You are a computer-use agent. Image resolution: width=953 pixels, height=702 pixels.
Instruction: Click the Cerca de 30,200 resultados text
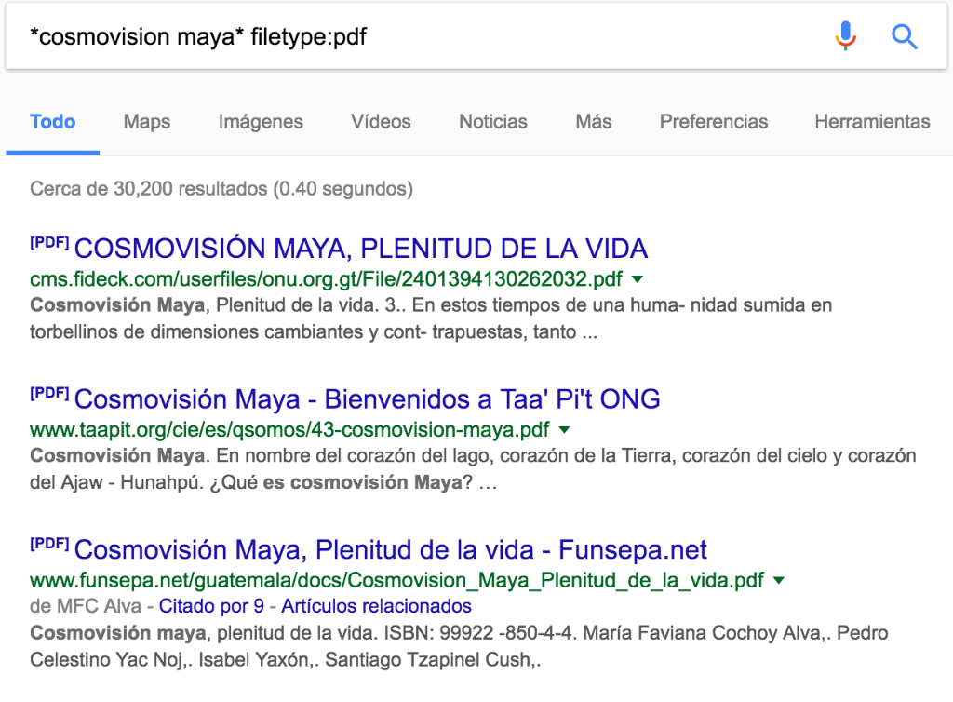[x=221, y=189]
